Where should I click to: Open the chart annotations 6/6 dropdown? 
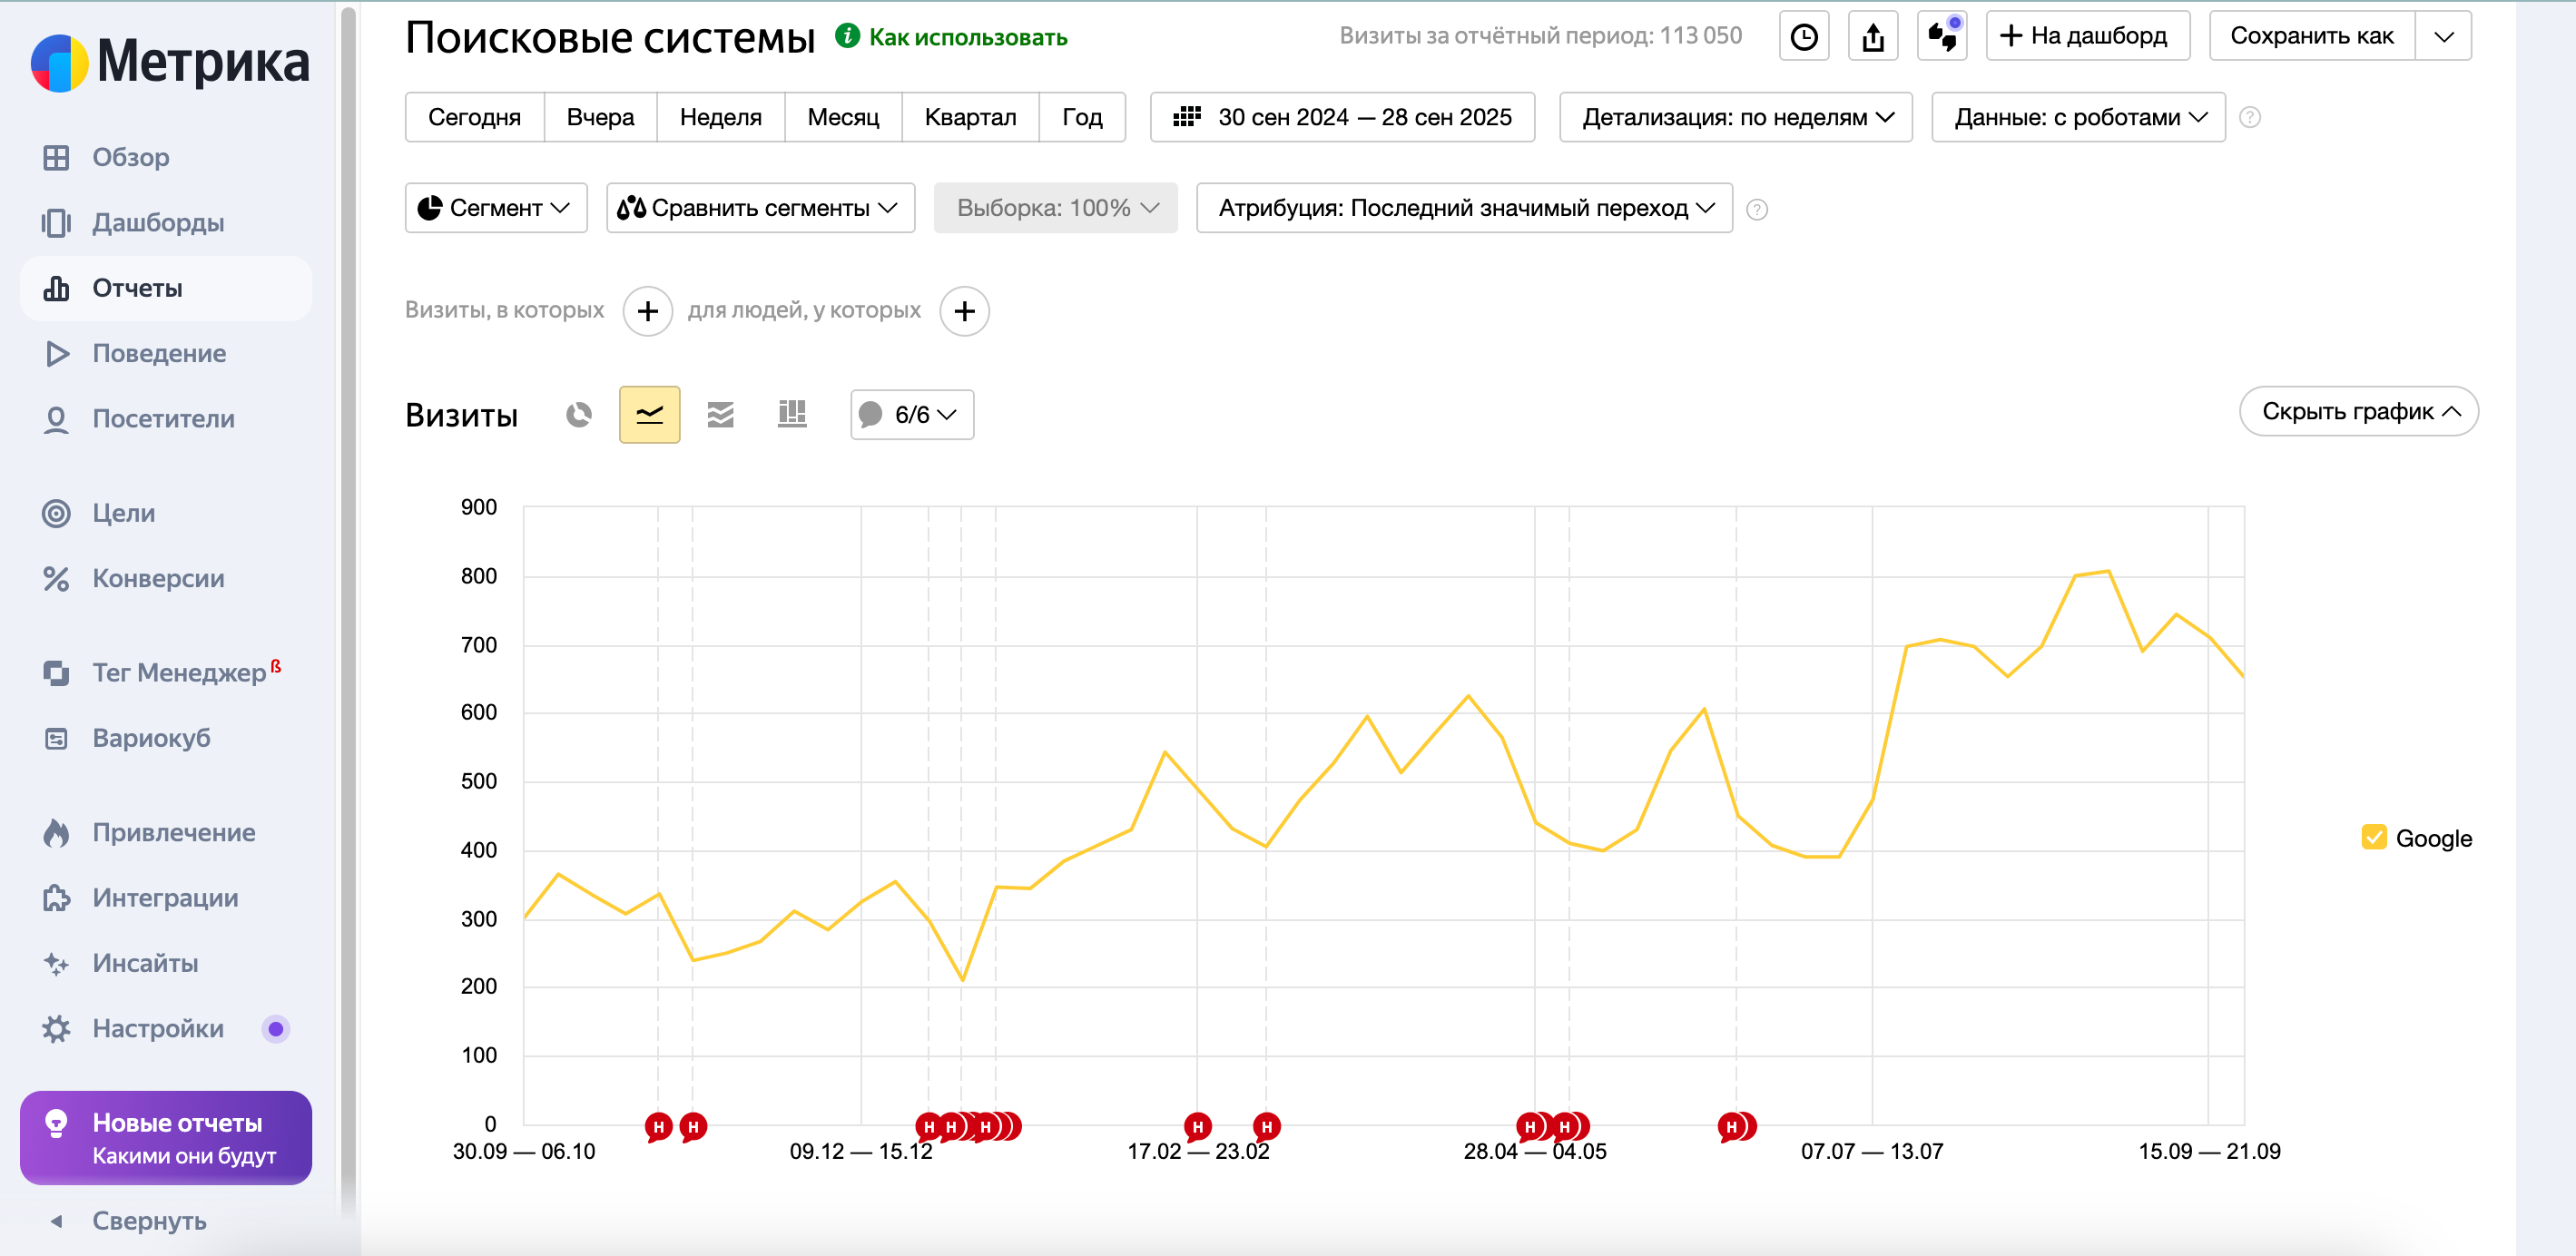911,414
